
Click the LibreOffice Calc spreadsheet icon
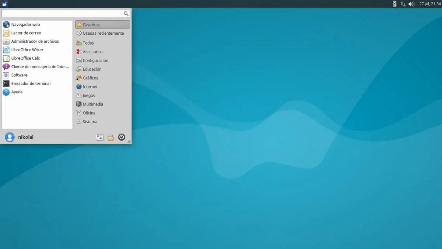tap(6, 58)
